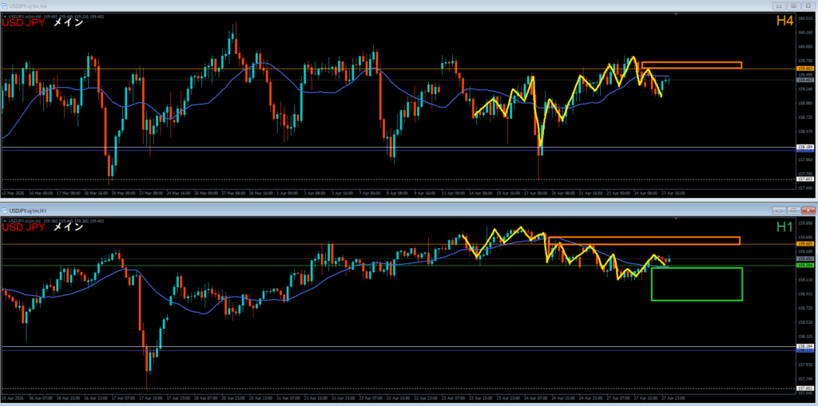Viewport: 818px width, 406px height.
Task: Close the H4 chart window
Action: pyautogui.click(x=808, y=5)
